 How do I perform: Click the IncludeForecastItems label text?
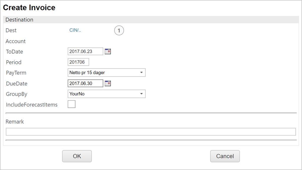point(32,105)
